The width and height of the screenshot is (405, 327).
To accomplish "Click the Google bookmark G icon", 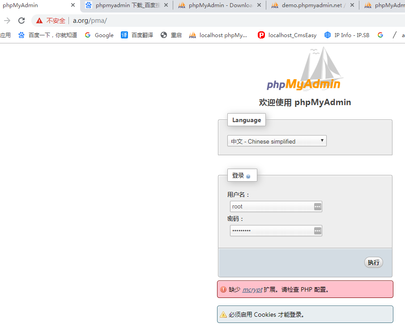I will pos(88,35).
